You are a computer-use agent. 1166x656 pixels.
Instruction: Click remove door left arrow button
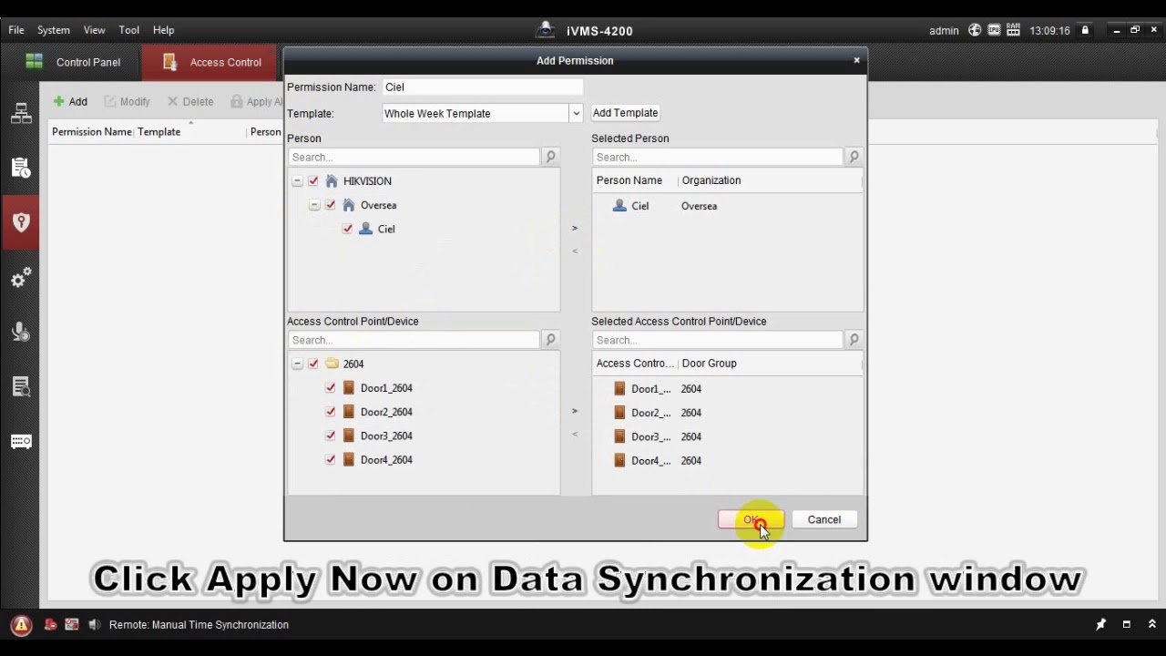click(x=575, y=434)
